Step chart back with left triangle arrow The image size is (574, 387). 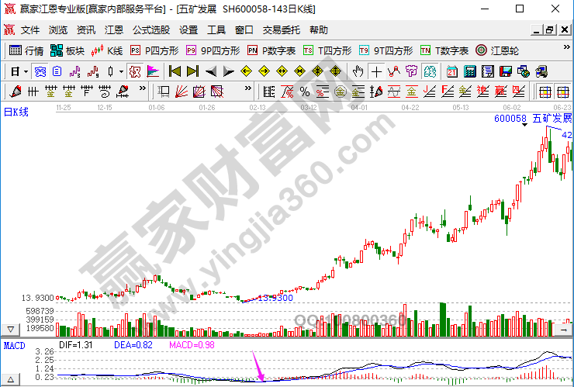[x=211, y=71]
